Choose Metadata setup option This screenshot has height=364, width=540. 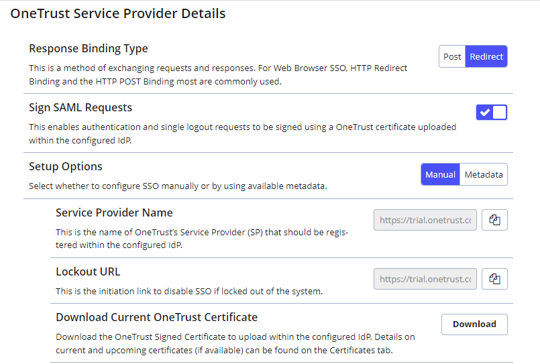click(x=484, y=174)
